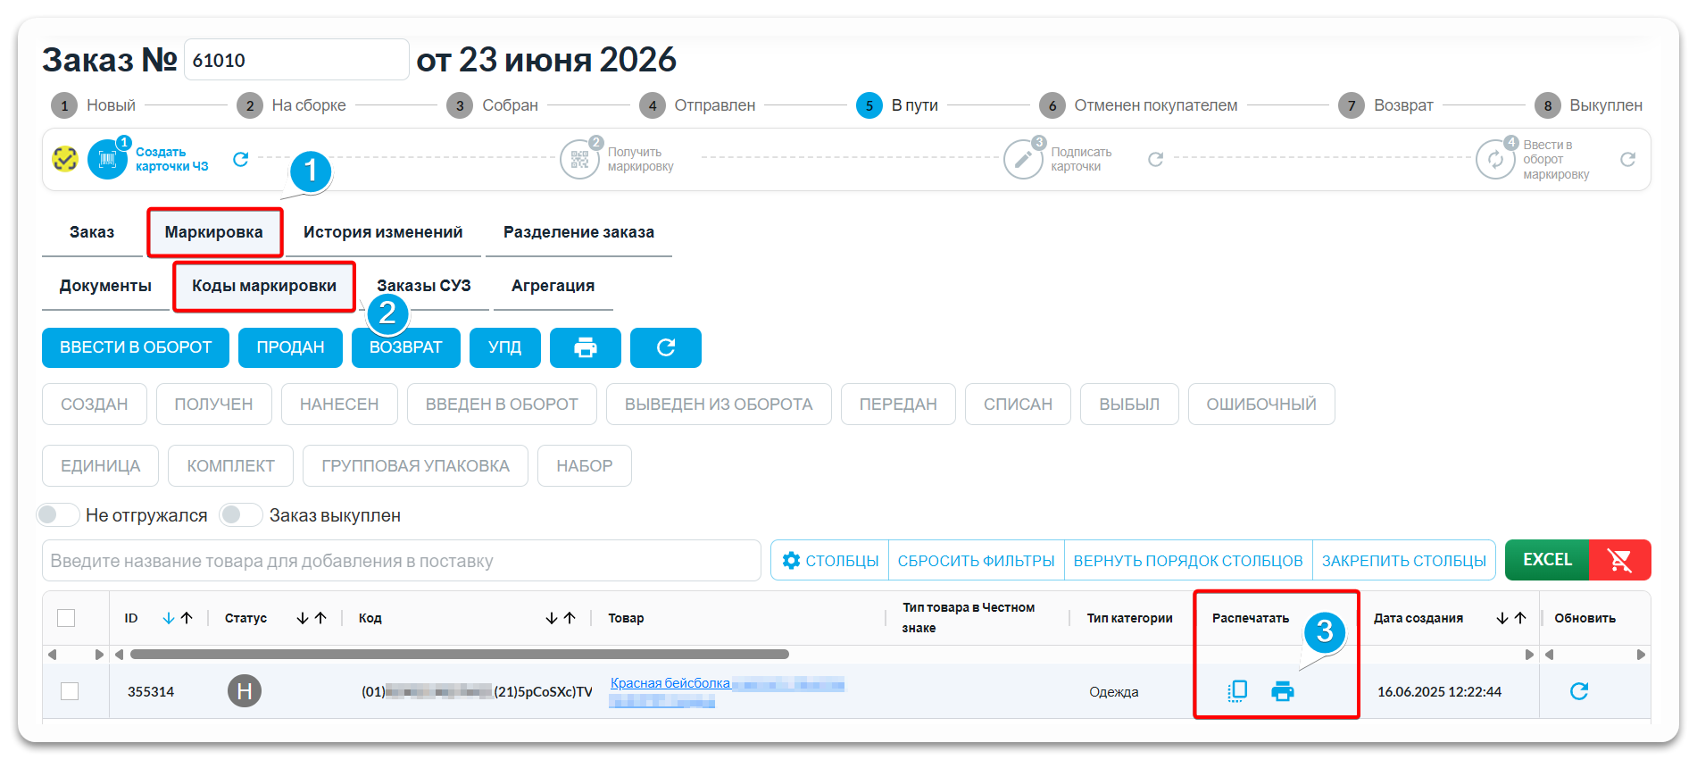Open the Разделение заказа tab
This screenshot has height=760, width=1697.
point(578,232)
